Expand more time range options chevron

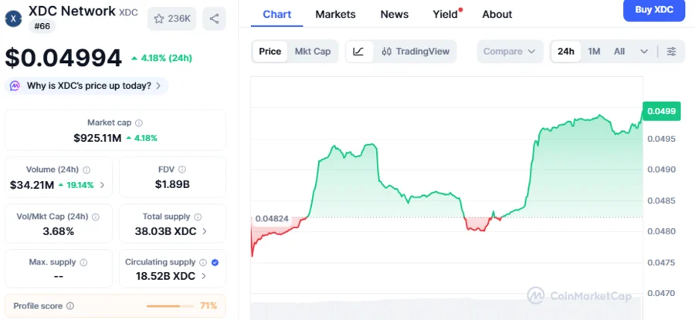click(x=644, y=52)
